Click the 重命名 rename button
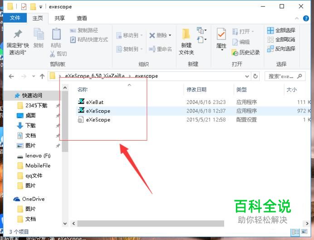314x240 pixels. 160,49
